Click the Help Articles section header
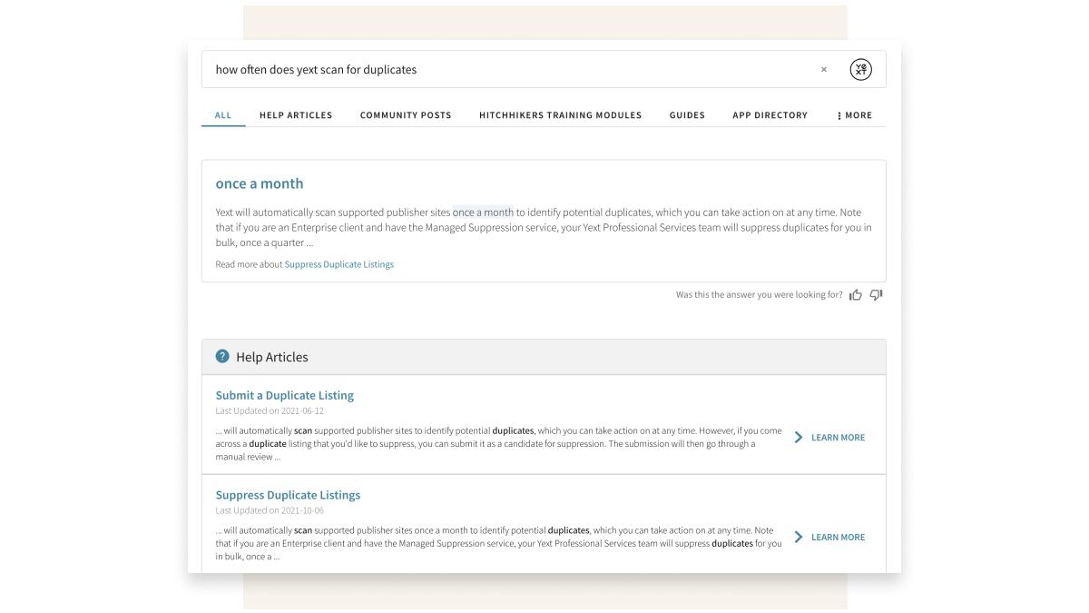This screenshot has width=1089, height=613. [544, 357]
